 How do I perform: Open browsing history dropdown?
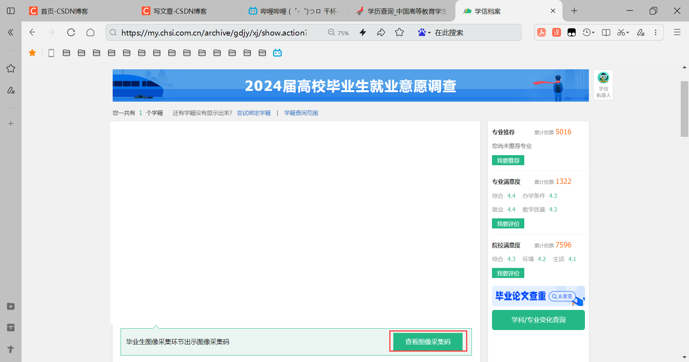pyautogui.click(x=589, y=32)
